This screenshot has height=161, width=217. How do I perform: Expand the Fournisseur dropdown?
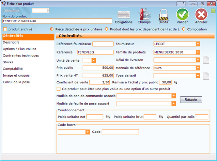click(x=198, y=44)
